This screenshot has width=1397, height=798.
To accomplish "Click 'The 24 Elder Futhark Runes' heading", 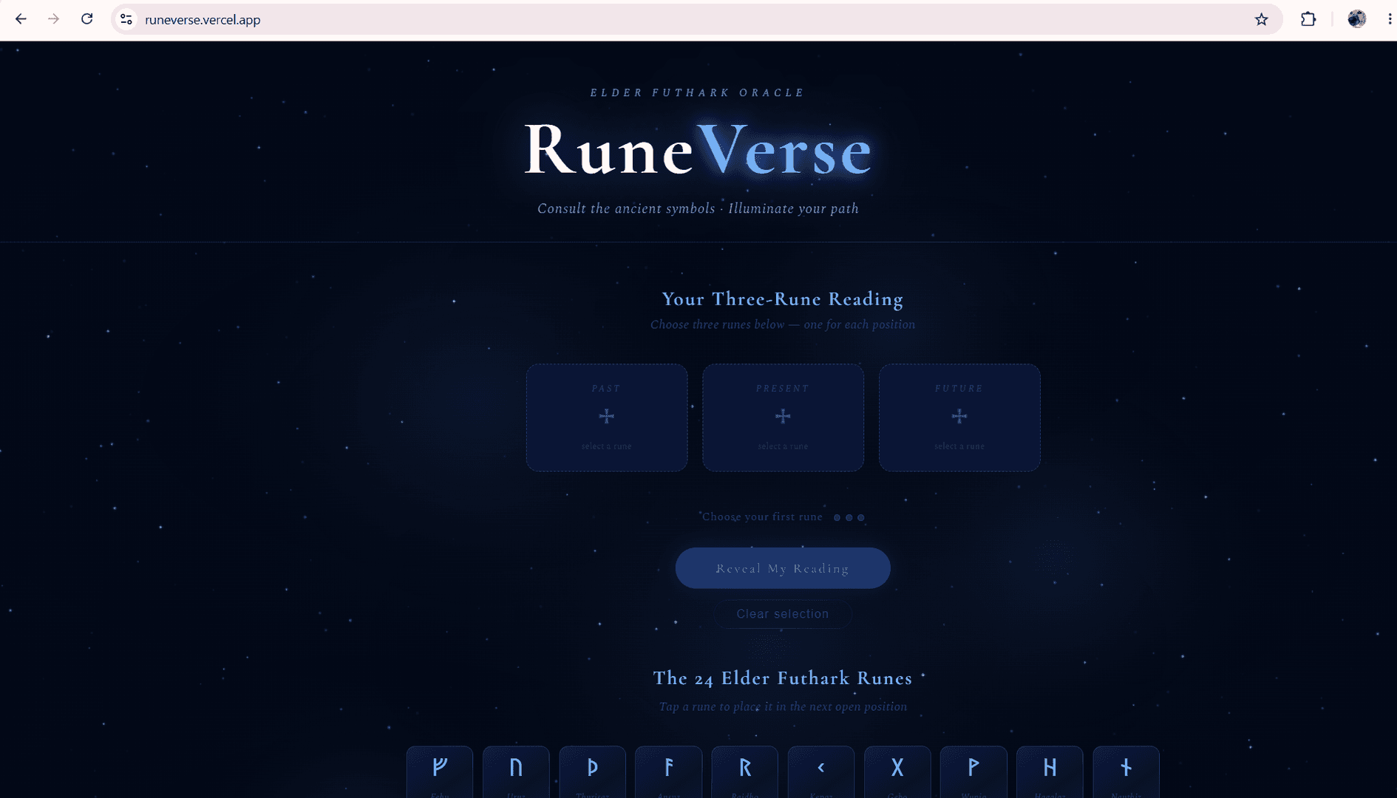I will click(x=783, y=678).
